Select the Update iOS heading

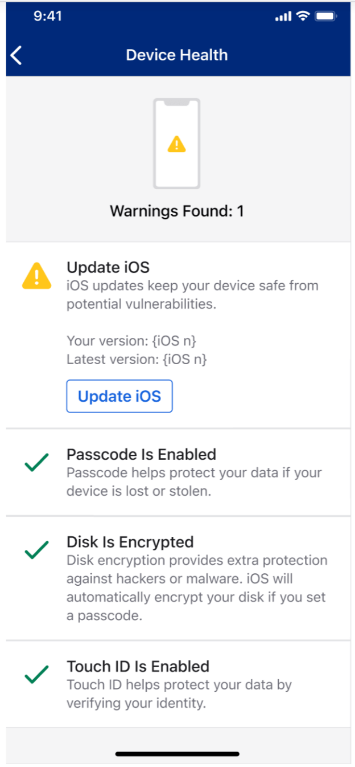pos(108,267)
